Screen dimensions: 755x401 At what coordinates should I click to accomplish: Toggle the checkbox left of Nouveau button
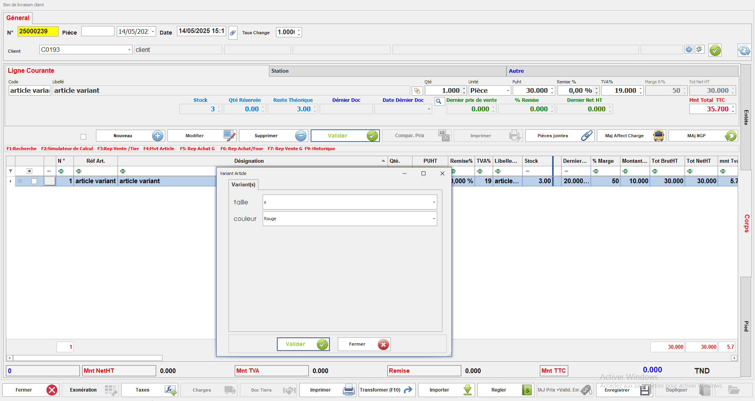tap(83, 136)
